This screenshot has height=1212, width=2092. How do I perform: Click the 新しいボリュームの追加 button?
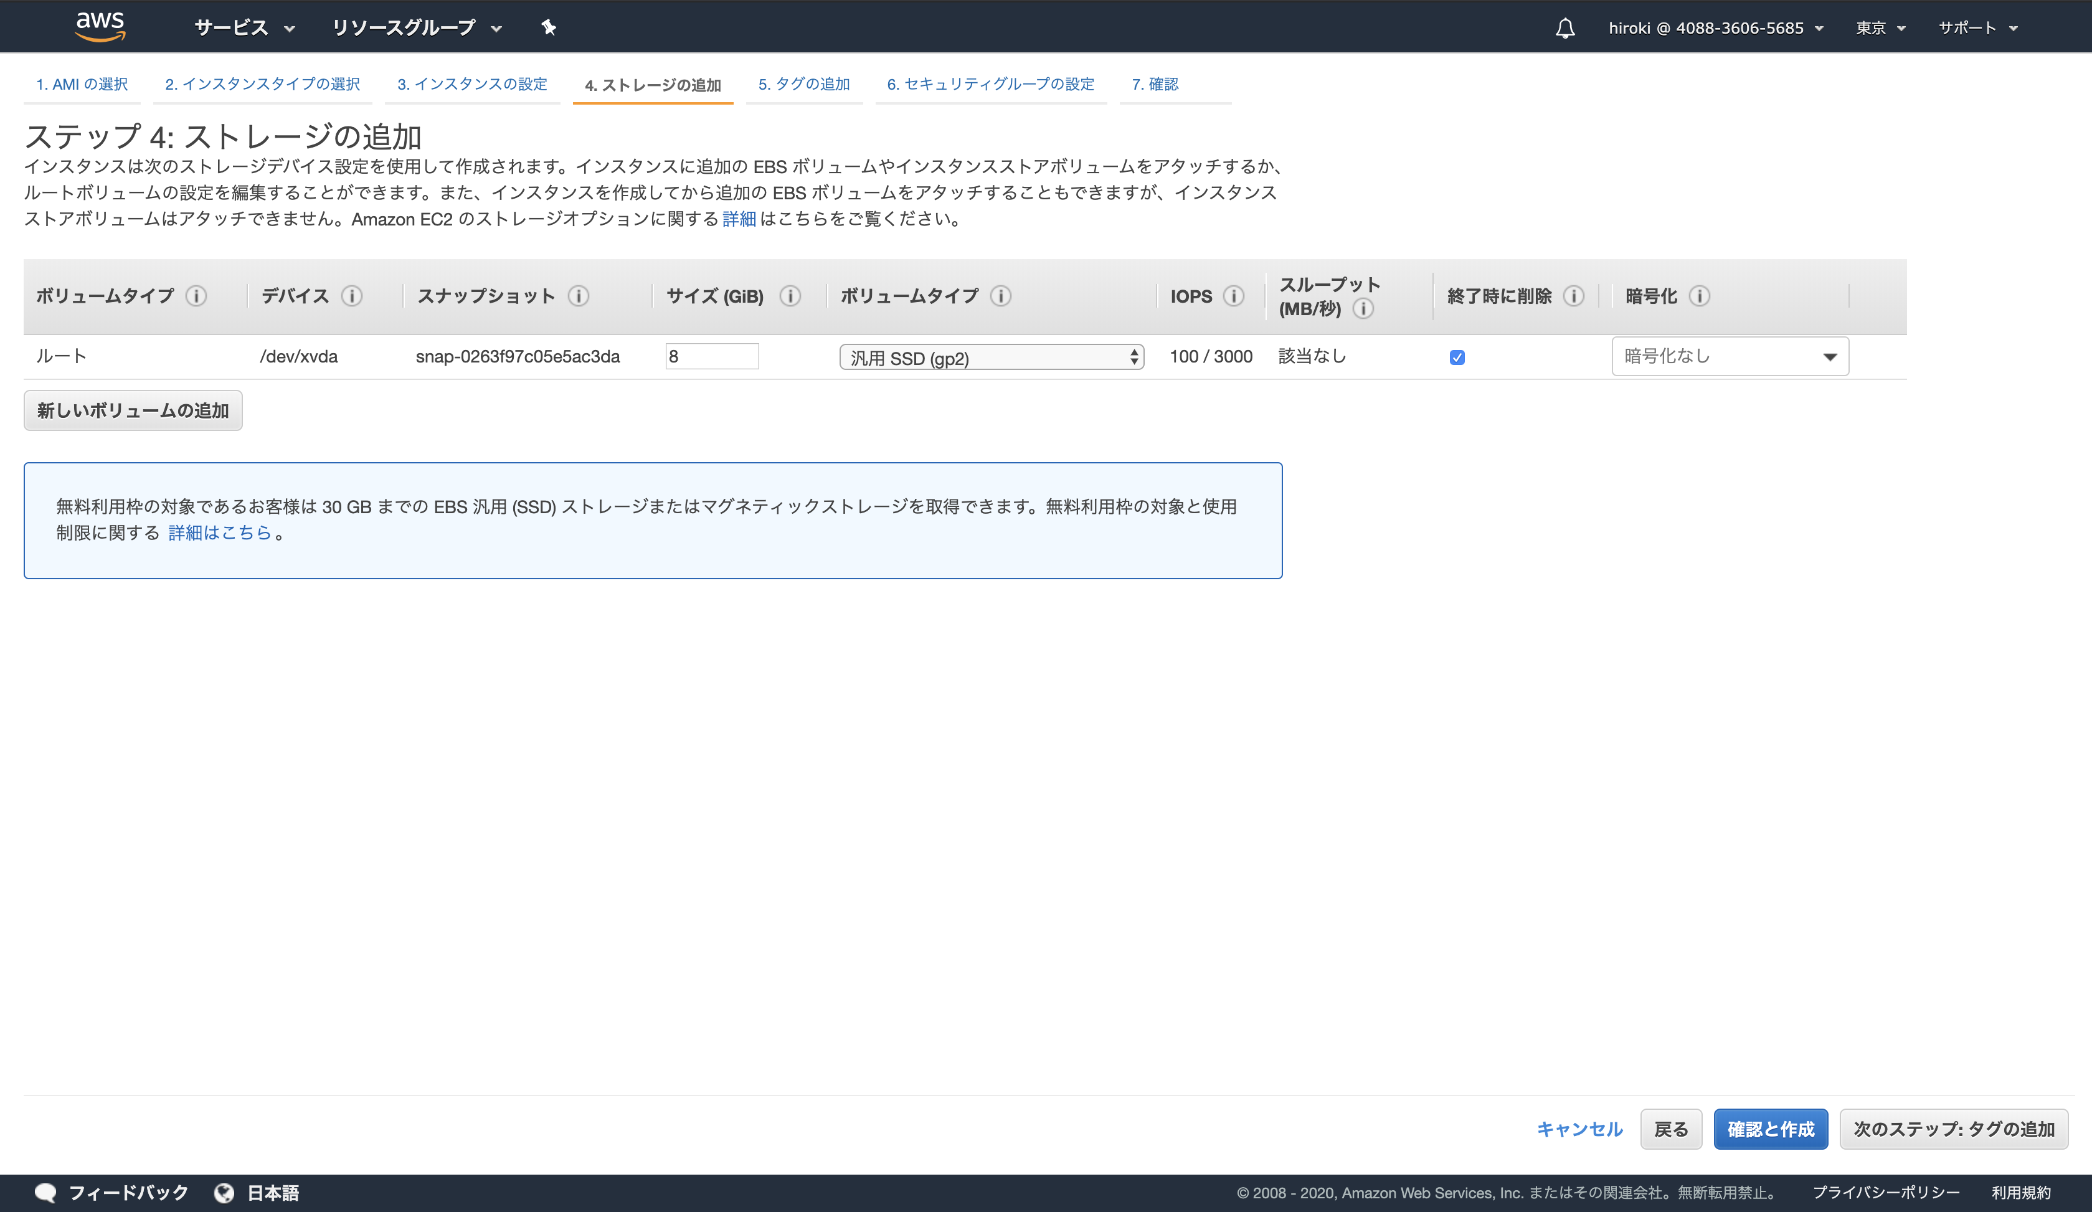[133, 410]
